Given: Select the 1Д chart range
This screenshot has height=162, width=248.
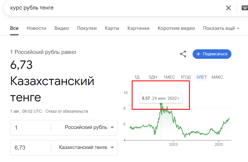Looking at the screenshot, I should click(x=137, y=77).
